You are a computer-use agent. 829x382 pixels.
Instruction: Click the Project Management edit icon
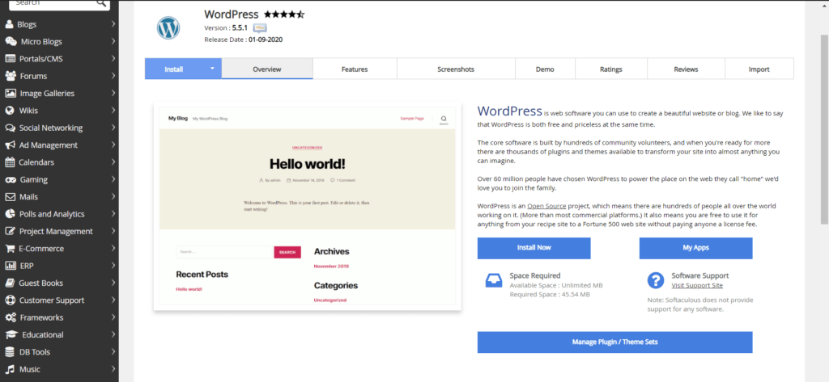tap(10, 231)
